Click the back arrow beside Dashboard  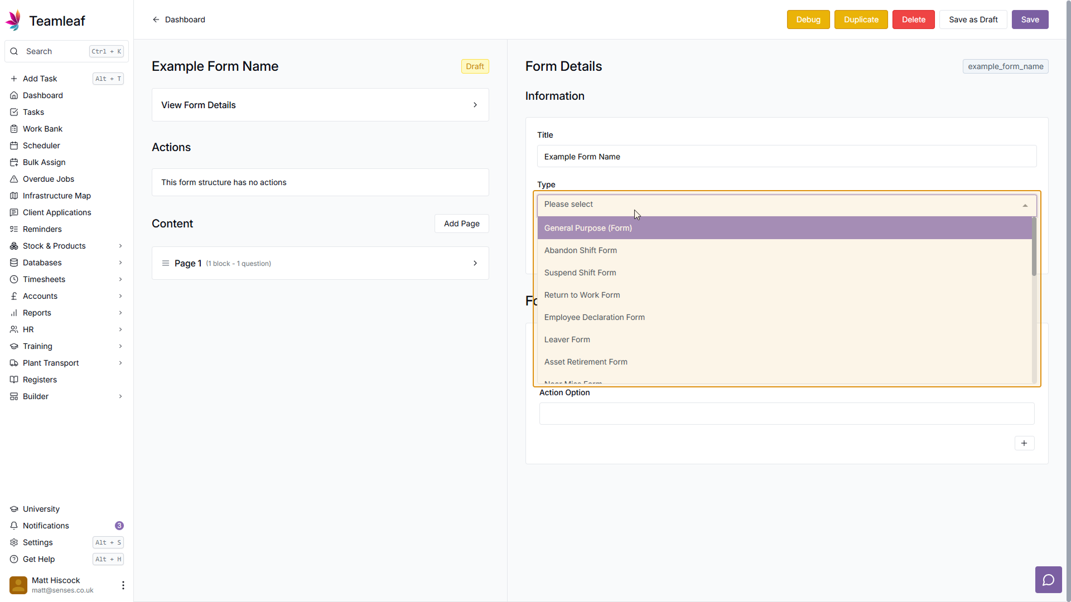(156, 20)
